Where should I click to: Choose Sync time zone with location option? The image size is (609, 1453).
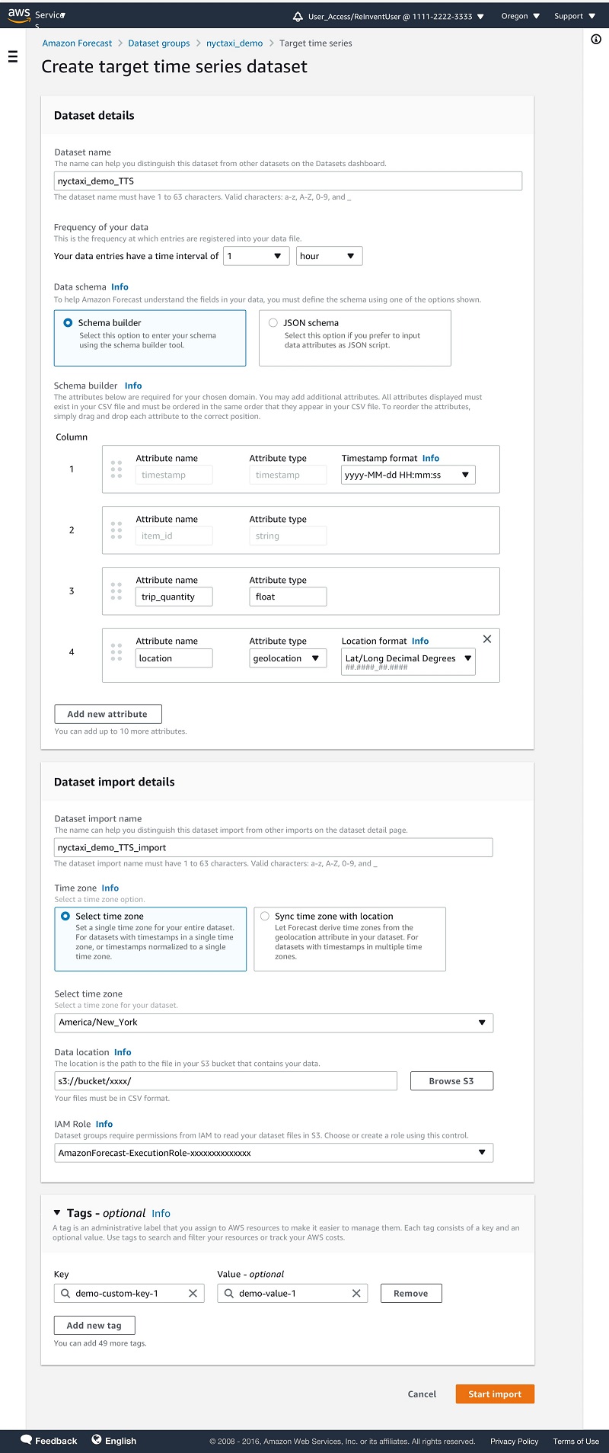coord(265,916)
